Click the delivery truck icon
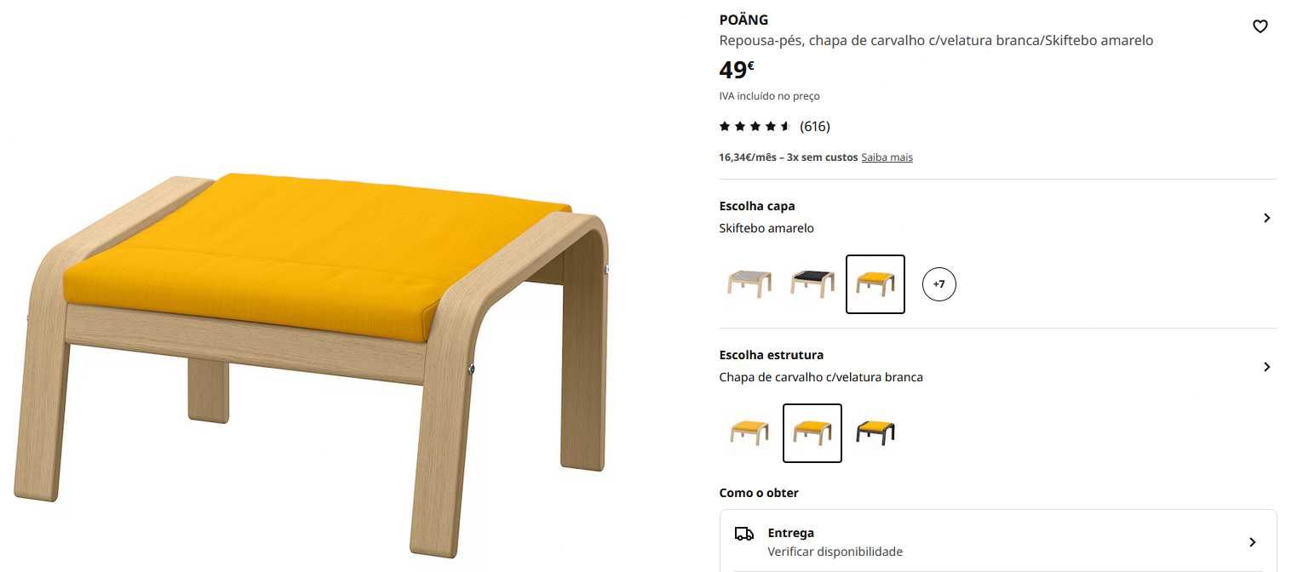 click(744, 534)
